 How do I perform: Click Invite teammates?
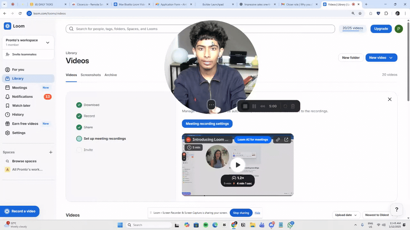point(24,54)
